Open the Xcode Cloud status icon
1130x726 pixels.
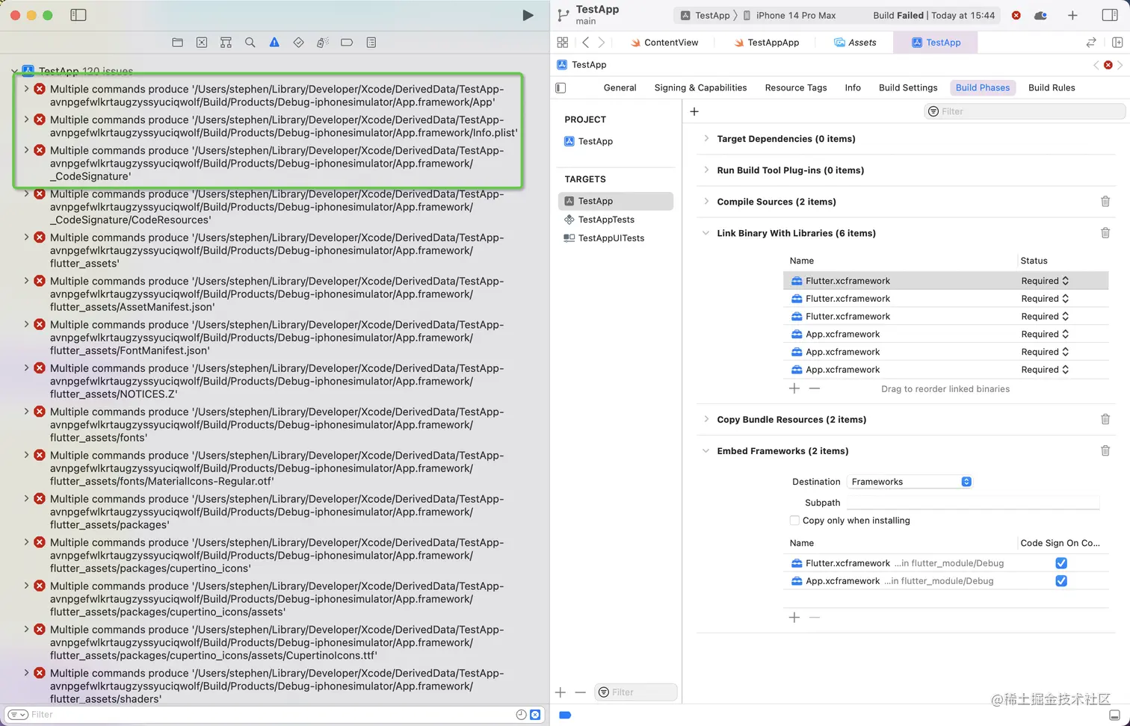click(x=1040, y=15)
